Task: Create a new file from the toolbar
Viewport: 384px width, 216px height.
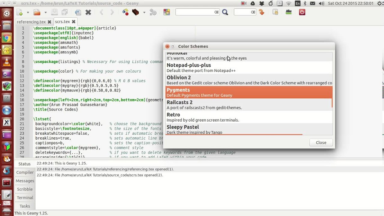Action: pos(19,12)
